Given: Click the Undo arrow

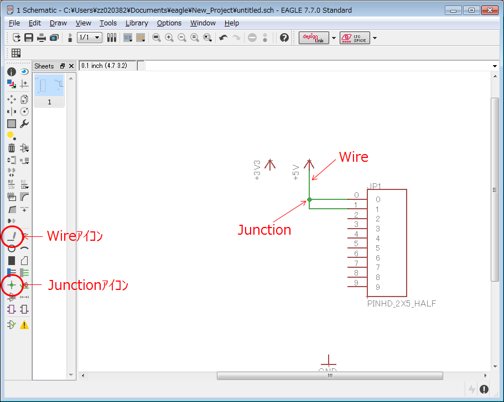Looking at the screenshot, I should point(224,38).
